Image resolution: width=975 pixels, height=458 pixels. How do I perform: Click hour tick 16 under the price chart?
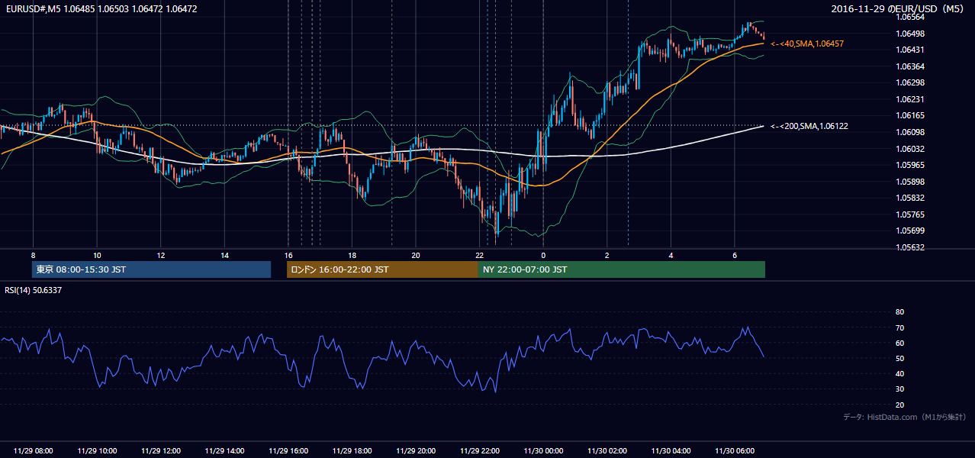(x=288, y=255)
